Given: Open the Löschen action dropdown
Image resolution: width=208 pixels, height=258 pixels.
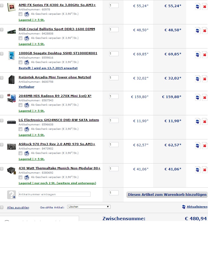Looking at the screenshot, I should [x=89, y=207].
